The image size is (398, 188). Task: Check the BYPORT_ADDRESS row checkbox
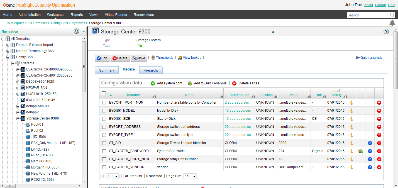pos(104,127)
